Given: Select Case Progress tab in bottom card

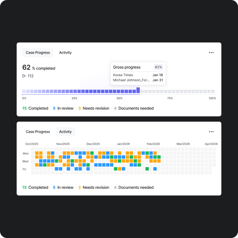Looking at the screenshot, I should coord(38,132).
